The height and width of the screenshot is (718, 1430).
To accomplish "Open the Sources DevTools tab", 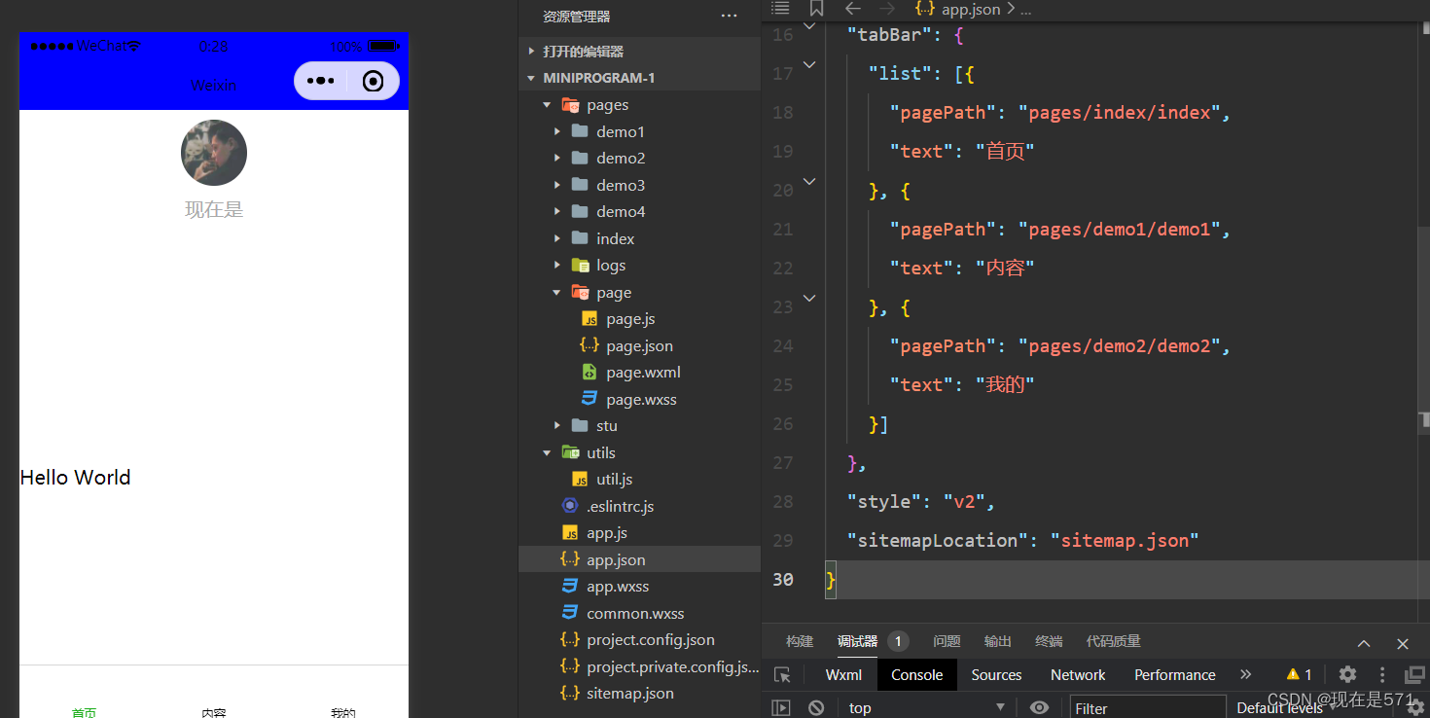I will 996,674.
